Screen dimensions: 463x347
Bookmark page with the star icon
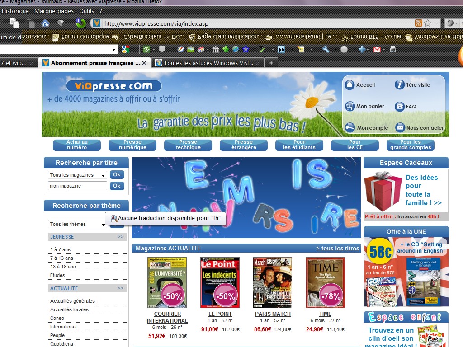(428, 23)
